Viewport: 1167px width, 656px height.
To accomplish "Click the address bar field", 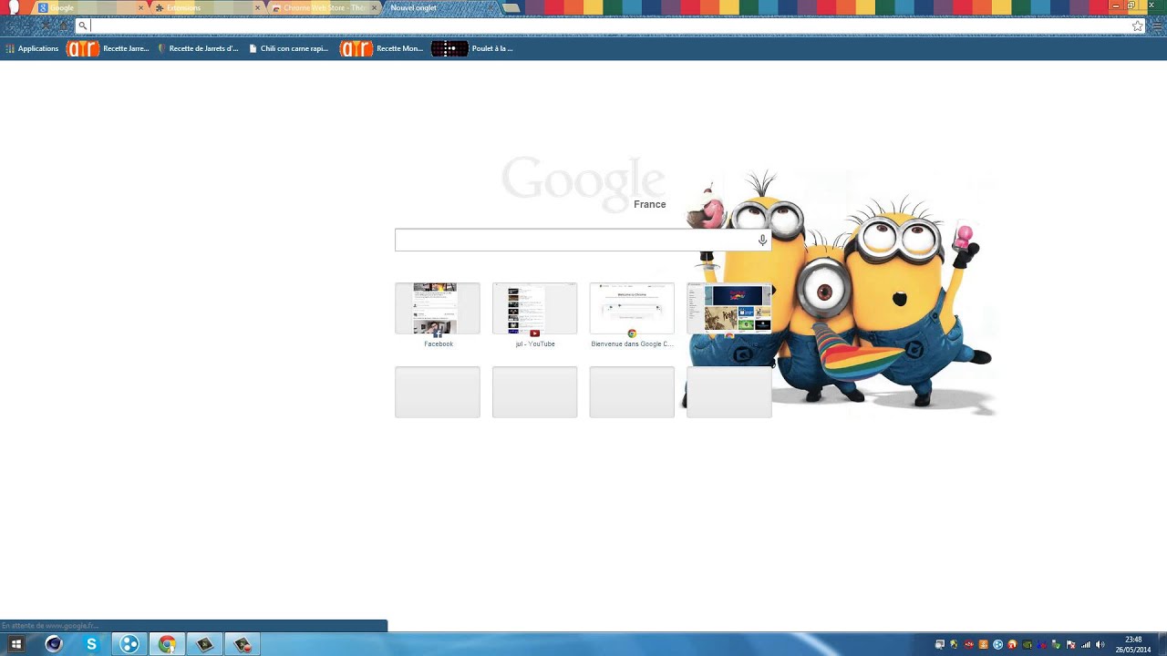I will click(x=609, y=26).
